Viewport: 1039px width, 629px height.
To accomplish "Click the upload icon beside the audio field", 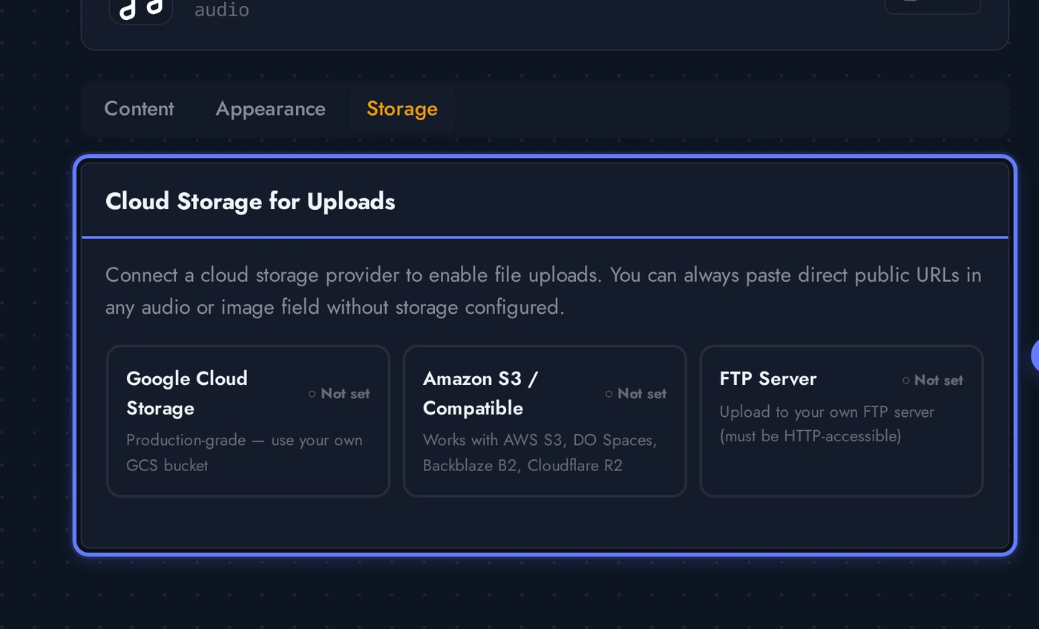I will pyautogui.click(x=932, y=4).
